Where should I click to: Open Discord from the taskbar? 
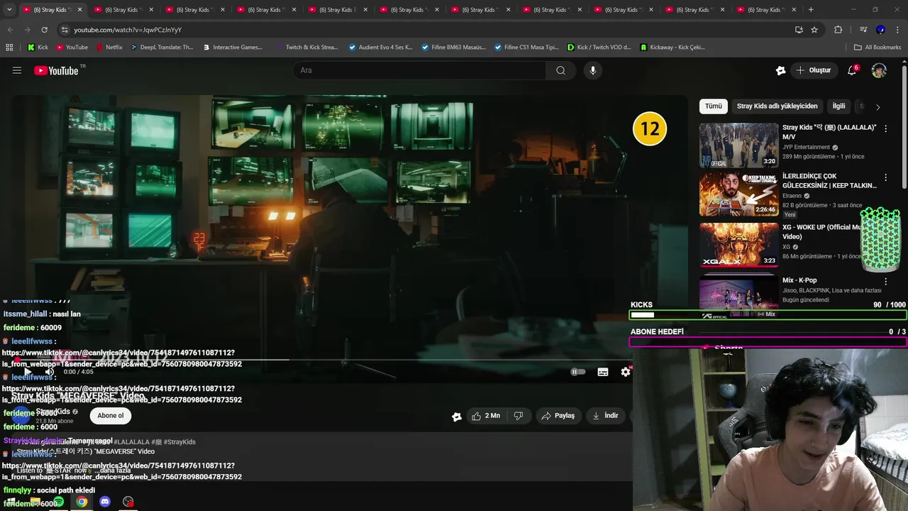105,502
